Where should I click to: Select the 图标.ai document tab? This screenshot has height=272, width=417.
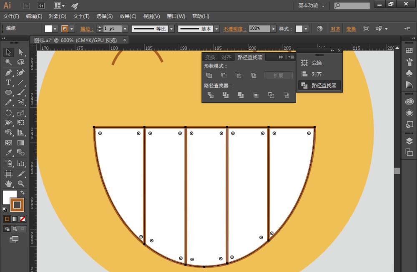75,40
